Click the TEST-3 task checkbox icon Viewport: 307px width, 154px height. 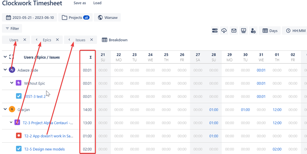coord(18,96)
